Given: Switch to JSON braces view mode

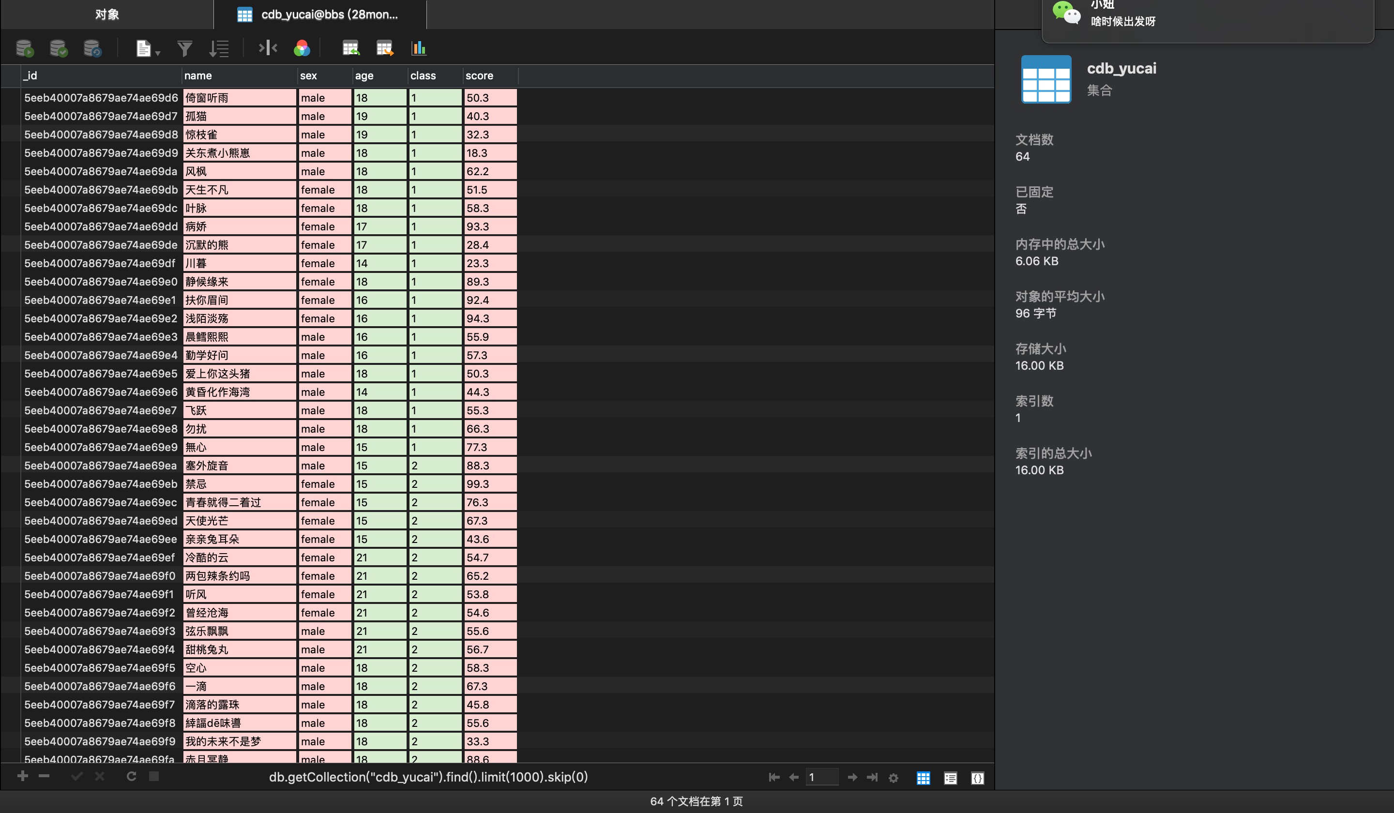Looking at the screenshot, I should (x=977, y=778).
